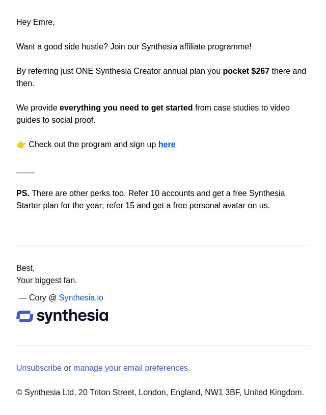
Task: Click the "Your biggest fan." line
Action: [47, 280]
